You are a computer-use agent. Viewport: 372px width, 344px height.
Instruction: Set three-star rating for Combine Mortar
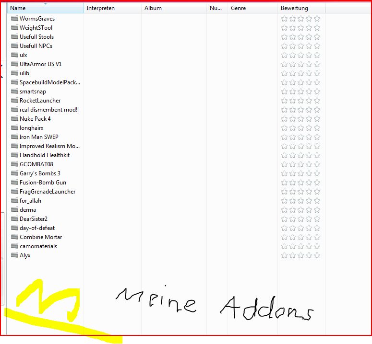(300, 237)
